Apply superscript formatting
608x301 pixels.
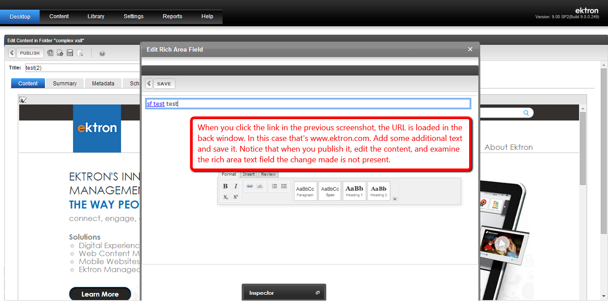point(236,197)
